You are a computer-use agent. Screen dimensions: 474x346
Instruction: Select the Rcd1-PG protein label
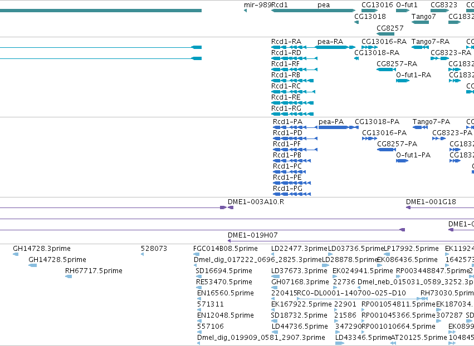point(287,189)
